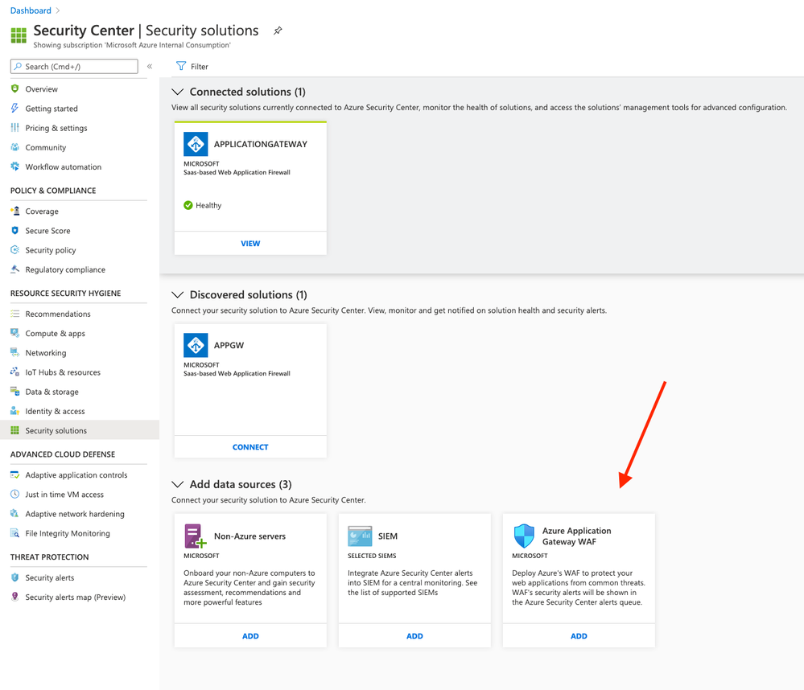
Task: Click the Data & storage icon
Action: tap(14, 392)
